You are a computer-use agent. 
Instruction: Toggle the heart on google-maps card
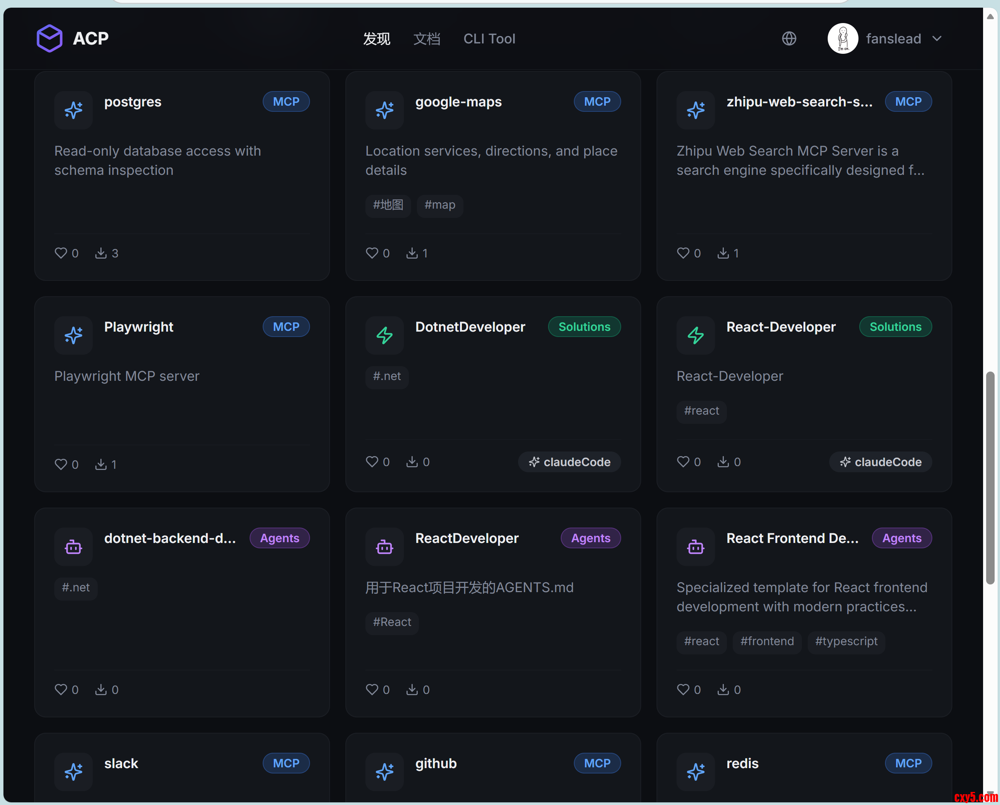tap(372, 253)
